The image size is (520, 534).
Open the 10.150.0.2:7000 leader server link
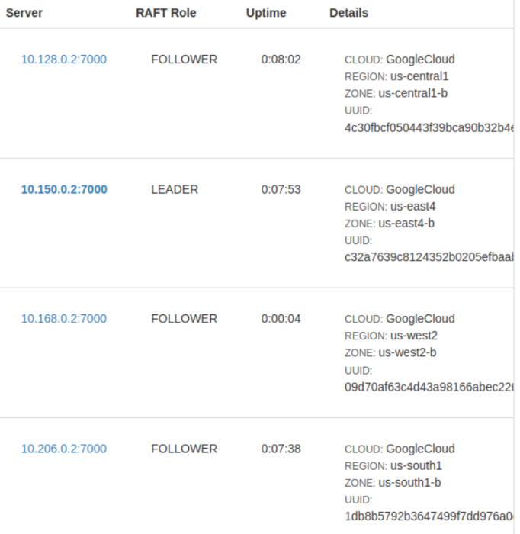(x=64, y=190)
